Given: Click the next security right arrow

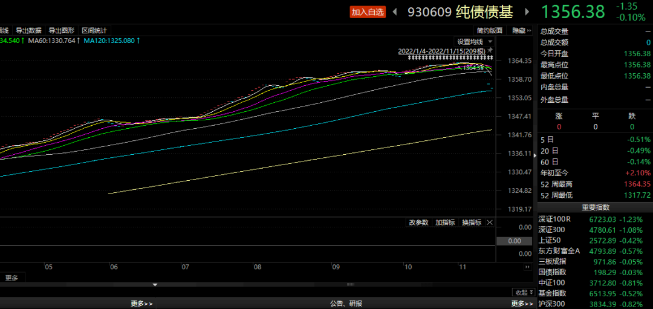Looking at the screenshot, I should tap(527, 11).
